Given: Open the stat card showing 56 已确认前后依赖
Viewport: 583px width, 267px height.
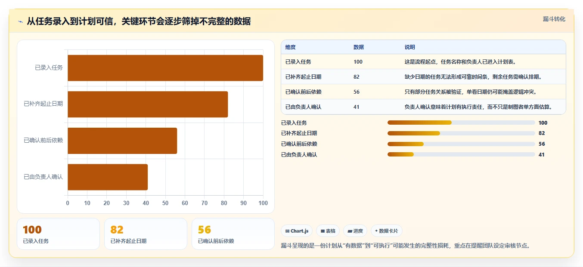Looking at the screenshot, I should pyautogui.click(x=233, y=234).
